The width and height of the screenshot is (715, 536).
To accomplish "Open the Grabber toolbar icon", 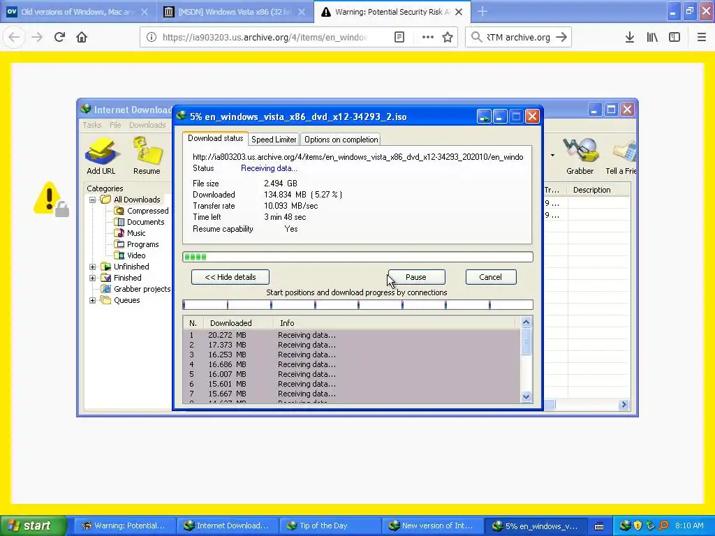I will coord(580,157).
